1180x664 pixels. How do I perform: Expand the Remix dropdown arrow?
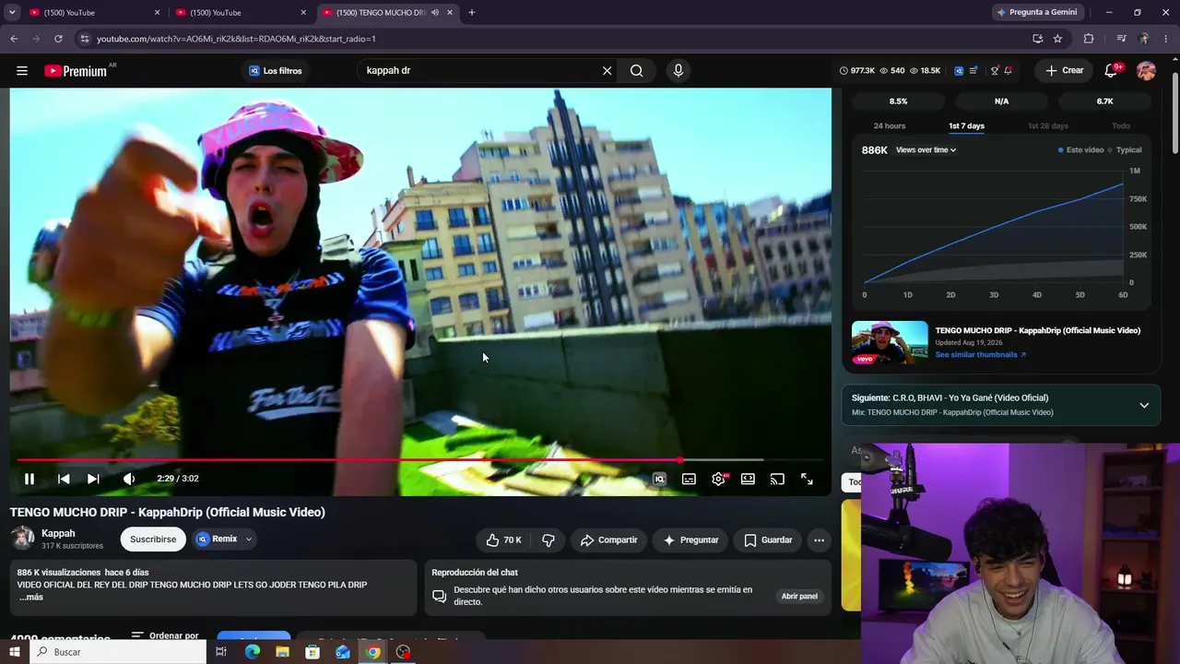[249, 539]
